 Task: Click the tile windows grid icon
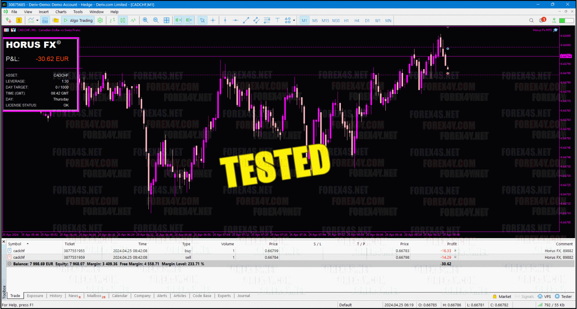(167, 20)
